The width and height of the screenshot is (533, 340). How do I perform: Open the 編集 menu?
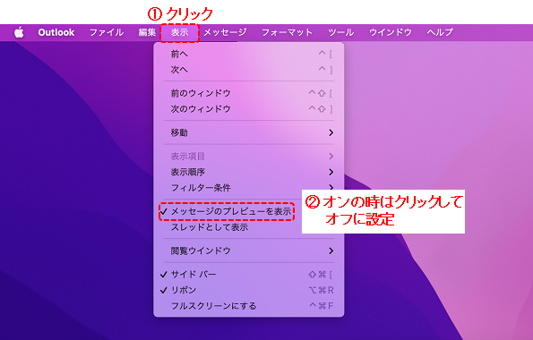coord(147,32)
